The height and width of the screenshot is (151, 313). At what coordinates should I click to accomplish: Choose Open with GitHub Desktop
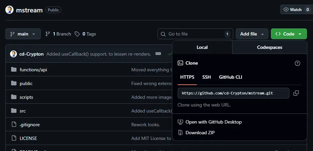210,122
